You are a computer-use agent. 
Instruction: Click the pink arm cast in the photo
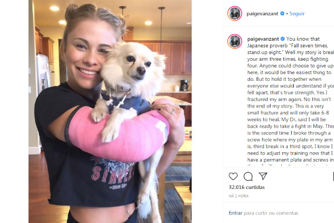(x=119, y=133)
